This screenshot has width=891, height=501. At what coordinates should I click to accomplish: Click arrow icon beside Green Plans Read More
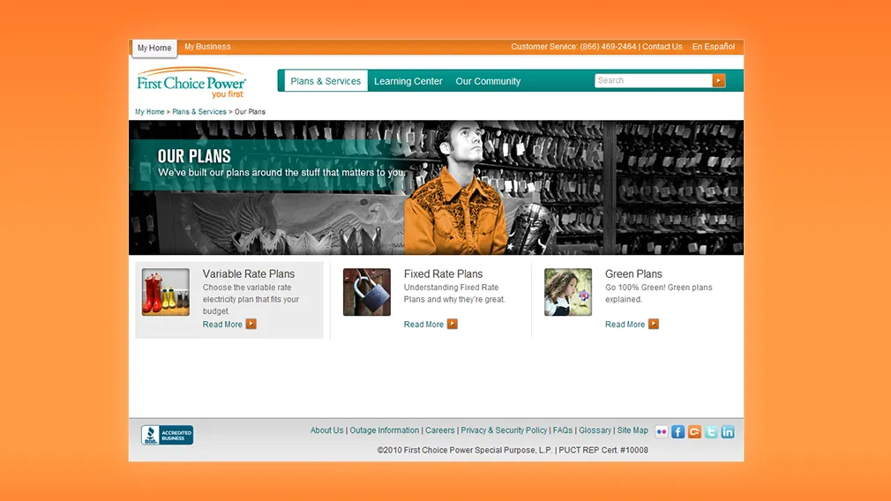click(x=654, y=324)
